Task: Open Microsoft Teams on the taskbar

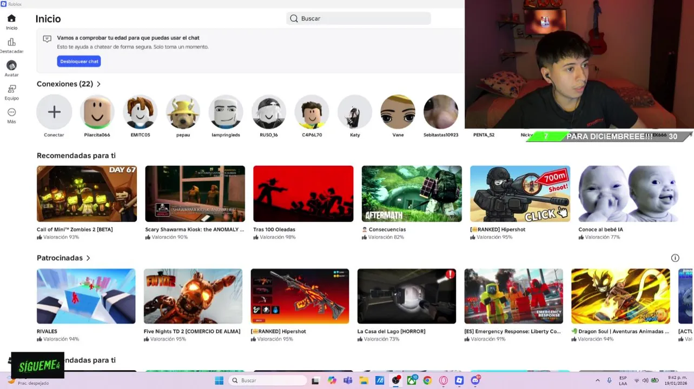Action: tap(348, 380)
